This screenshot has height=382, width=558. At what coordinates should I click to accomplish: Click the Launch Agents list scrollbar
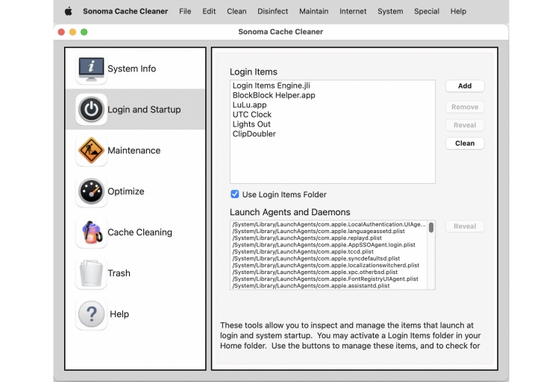point(431,228)
